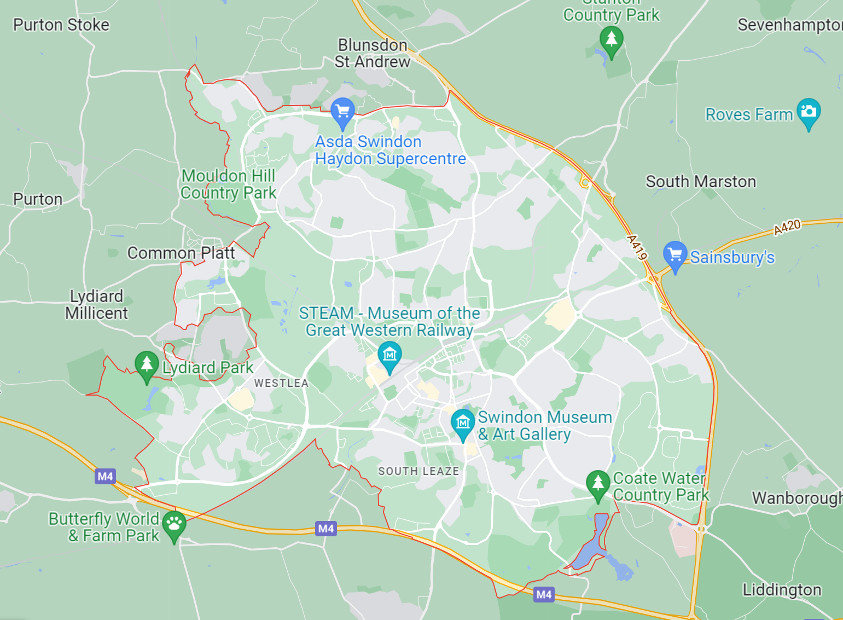Click the Sainsbury's text label
The height and width of the screenshot is (620, 843).
pos(732,257)
